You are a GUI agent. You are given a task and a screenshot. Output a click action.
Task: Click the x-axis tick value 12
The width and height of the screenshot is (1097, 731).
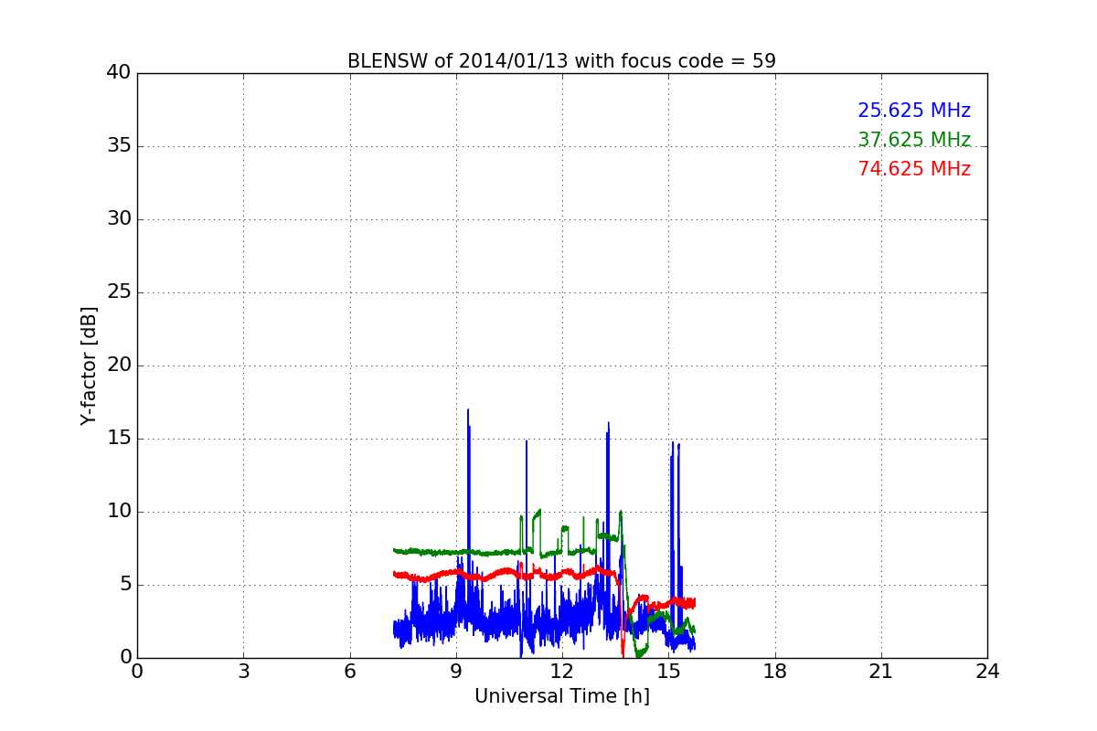562,672
